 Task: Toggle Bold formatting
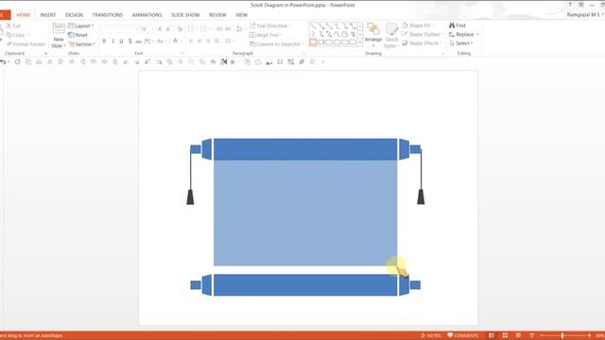(x=104, y=41)
